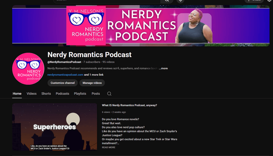
Task: Click the Nerdy Romantics Podcast channel banner
Action: [x=141, y=26]
